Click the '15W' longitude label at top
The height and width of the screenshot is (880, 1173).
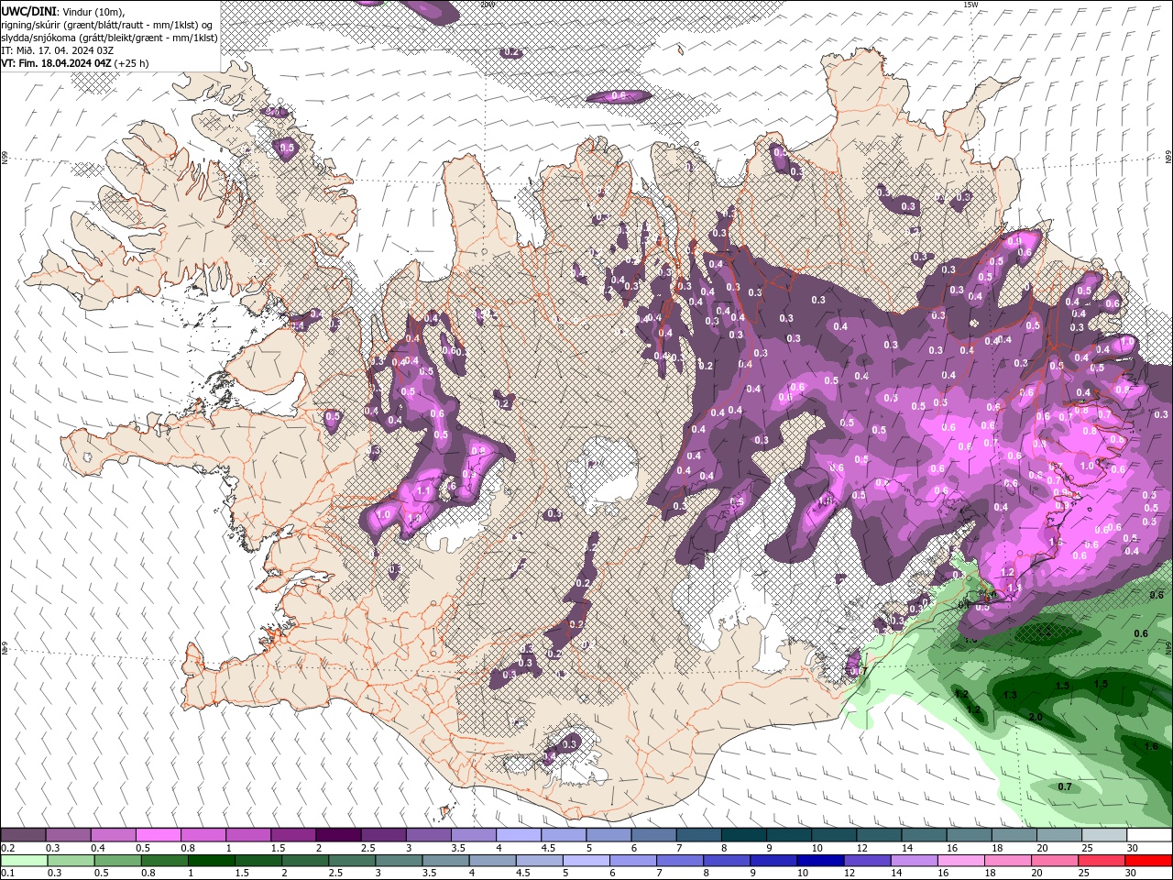(x=970, y=4)
